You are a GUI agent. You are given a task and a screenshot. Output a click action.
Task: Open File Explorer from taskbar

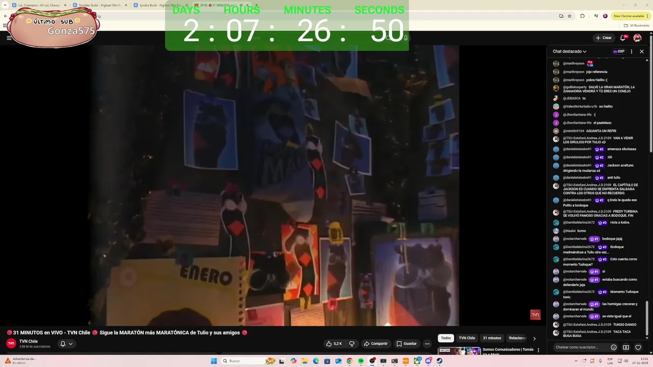pos(305,361)
